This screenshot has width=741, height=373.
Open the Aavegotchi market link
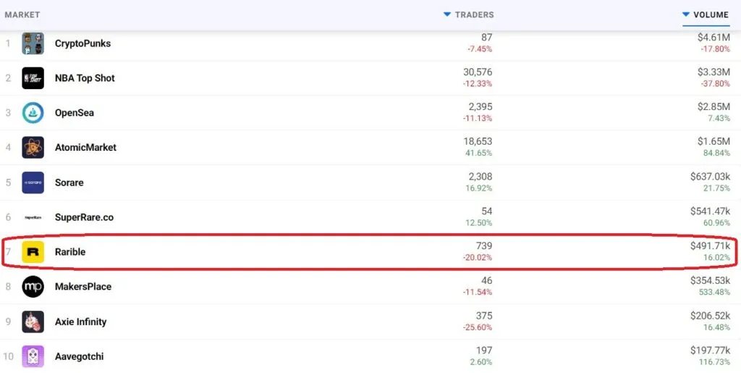79,356
